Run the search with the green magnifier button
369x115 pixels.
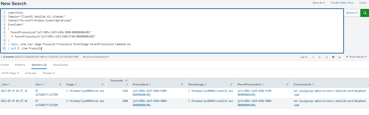point(365,13)
